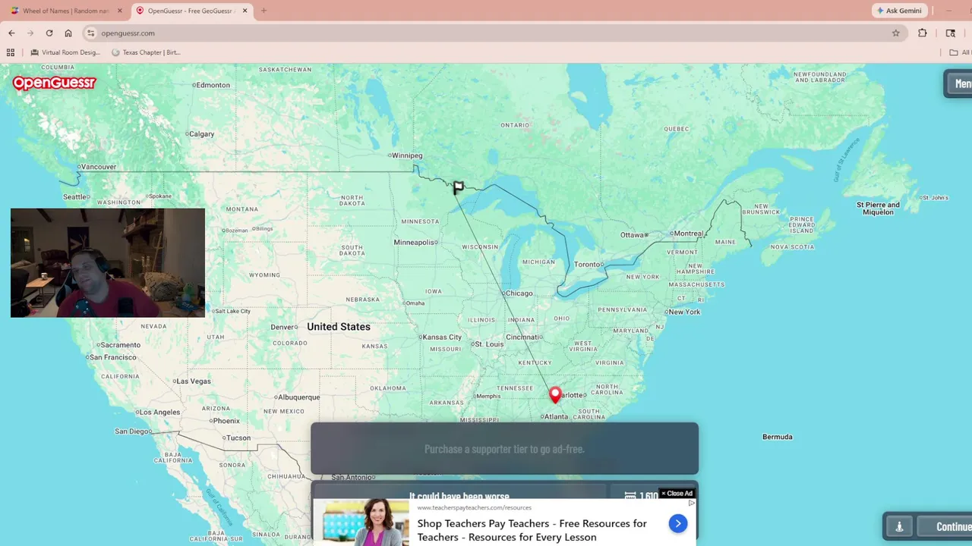Click the Los Angeles city label
972x546 pixels.
pyautogui.click(x=159, y=413)
